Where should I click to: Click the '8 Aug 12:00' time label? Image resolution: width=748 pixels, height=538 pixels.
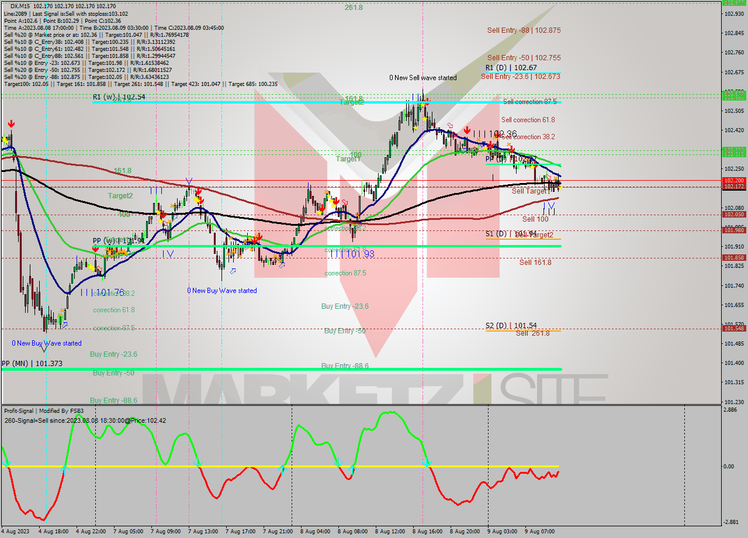tap(390, 532)
